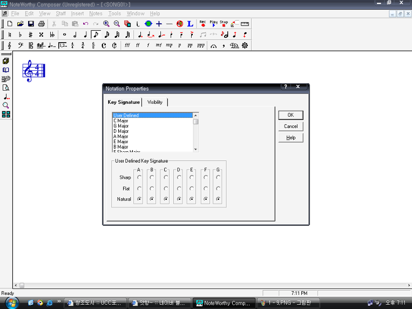Set note F to Sharp
This screenshot has width=412, height=309.
coord(206,177)
